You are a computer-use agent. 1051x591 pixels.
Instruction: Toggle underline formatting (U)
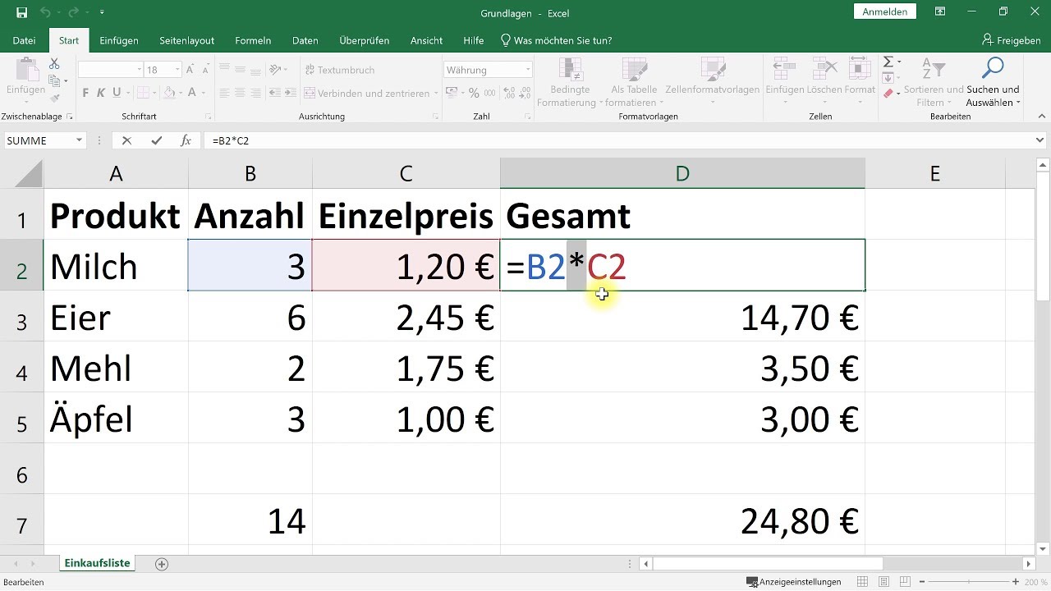coord(117,93)
